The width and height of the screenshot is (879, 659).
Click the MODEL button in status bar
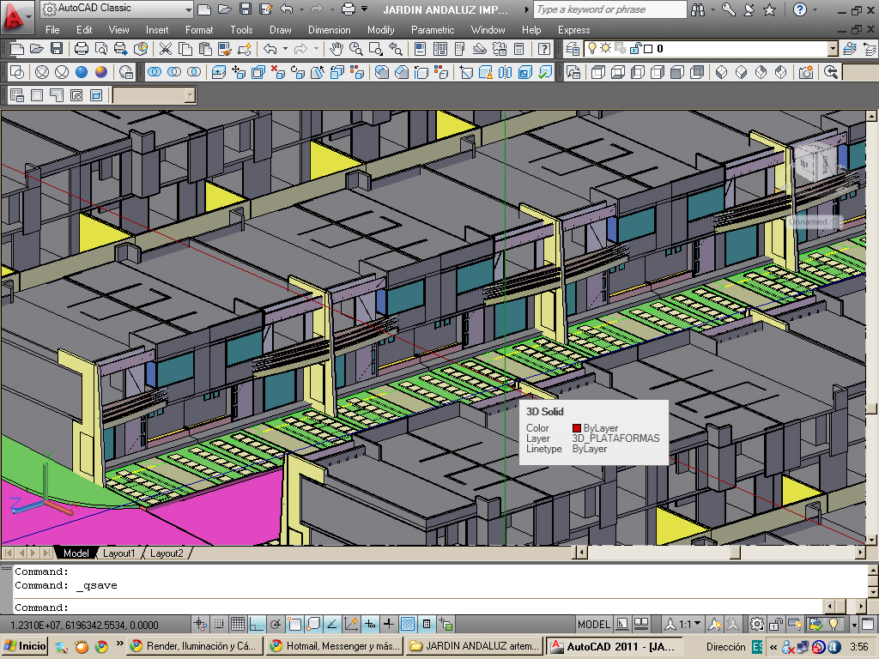point(593,624)
